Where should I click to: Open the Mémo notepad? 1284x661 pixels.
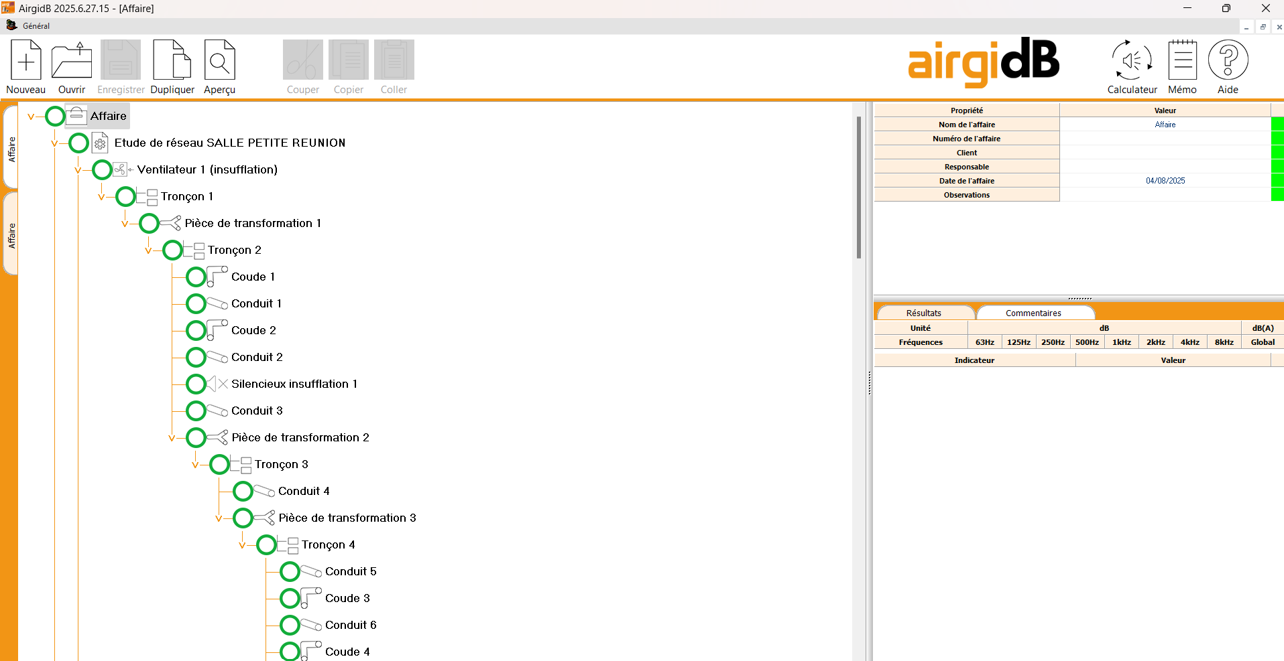point(1182,60)
